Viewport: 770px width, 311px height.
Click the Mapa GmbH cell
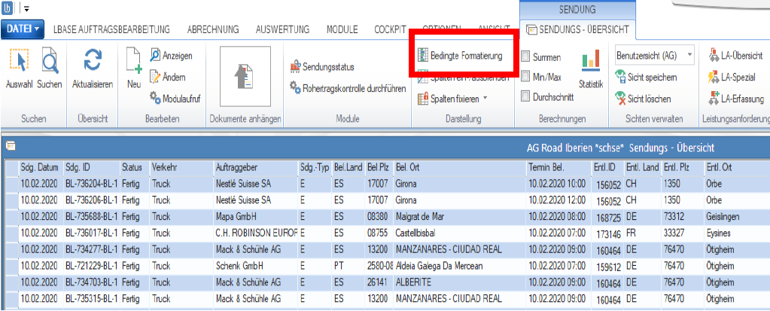255,217
